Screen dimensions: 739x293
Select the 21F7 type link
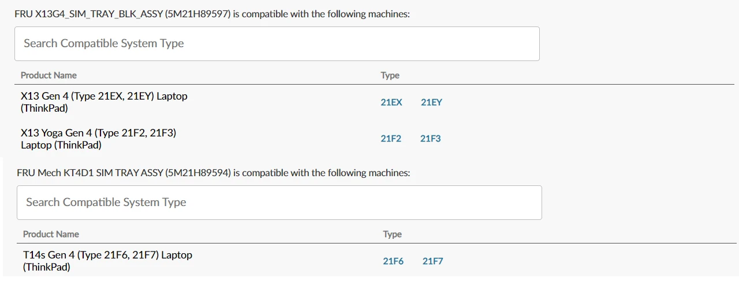coord(432,261)
